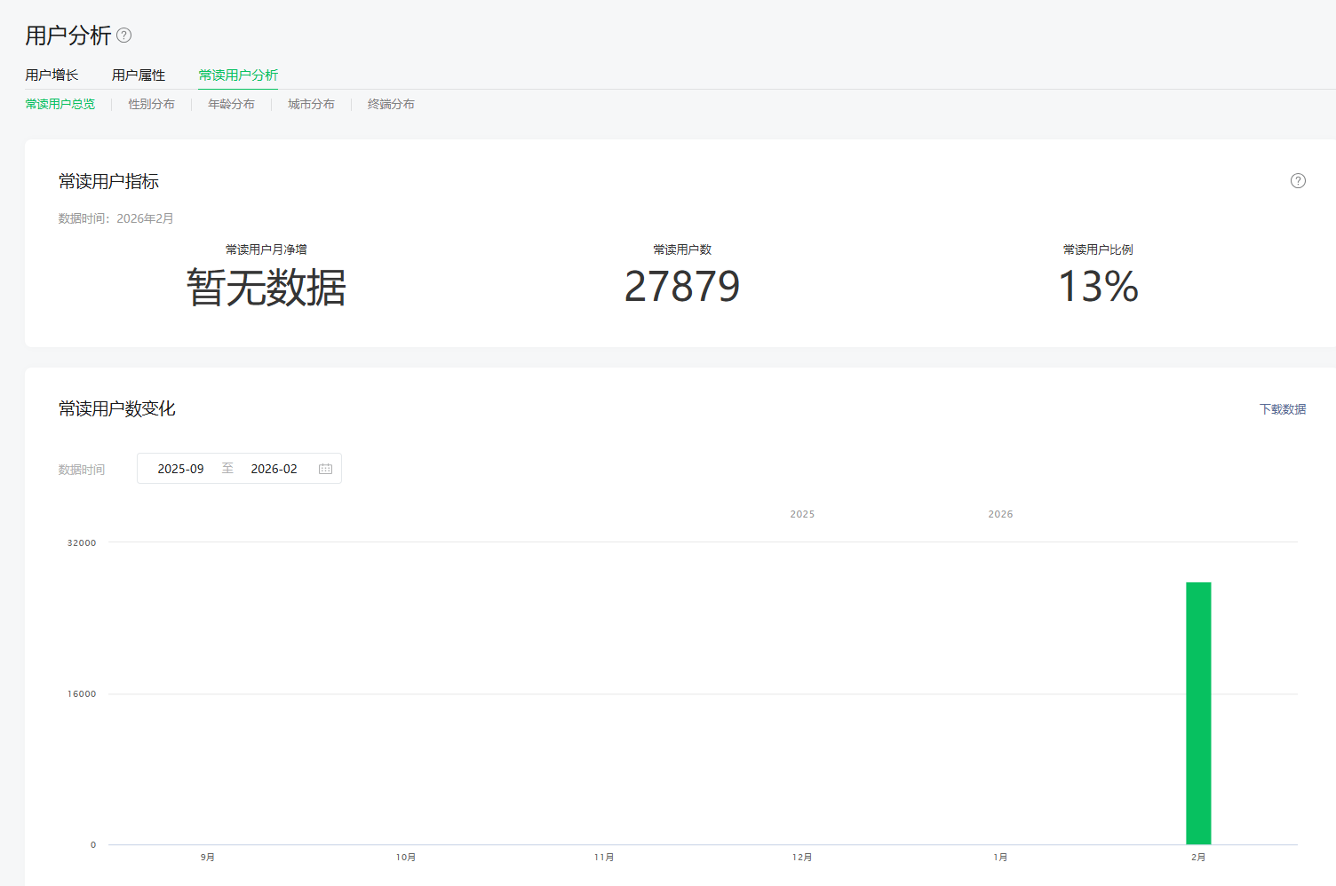Viewport: 1336px width, 886px height.
Task: Click the 下载数据 link
Action: [x=1282, y=409]
